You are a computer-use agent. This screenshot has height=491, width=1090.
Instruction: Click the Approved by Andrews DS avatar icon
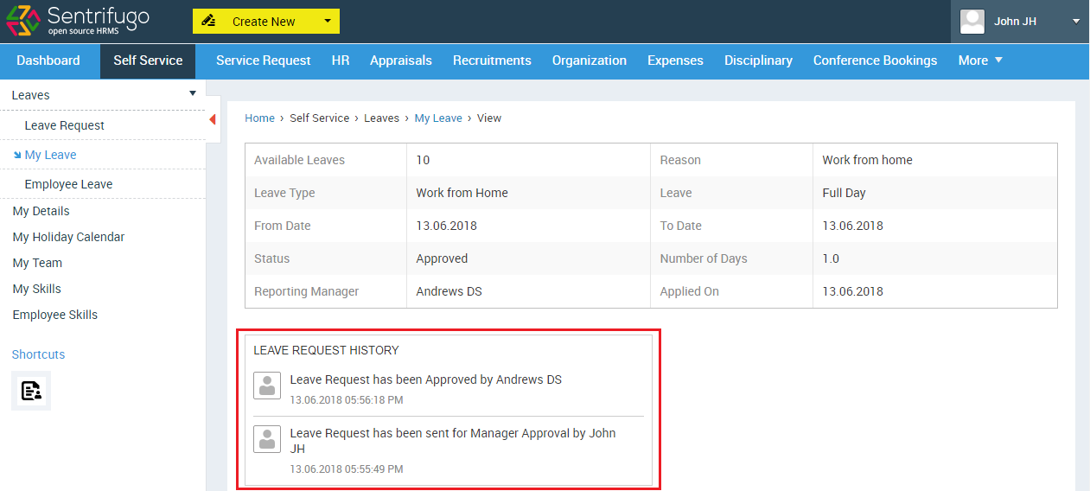(x=267, y=386)
